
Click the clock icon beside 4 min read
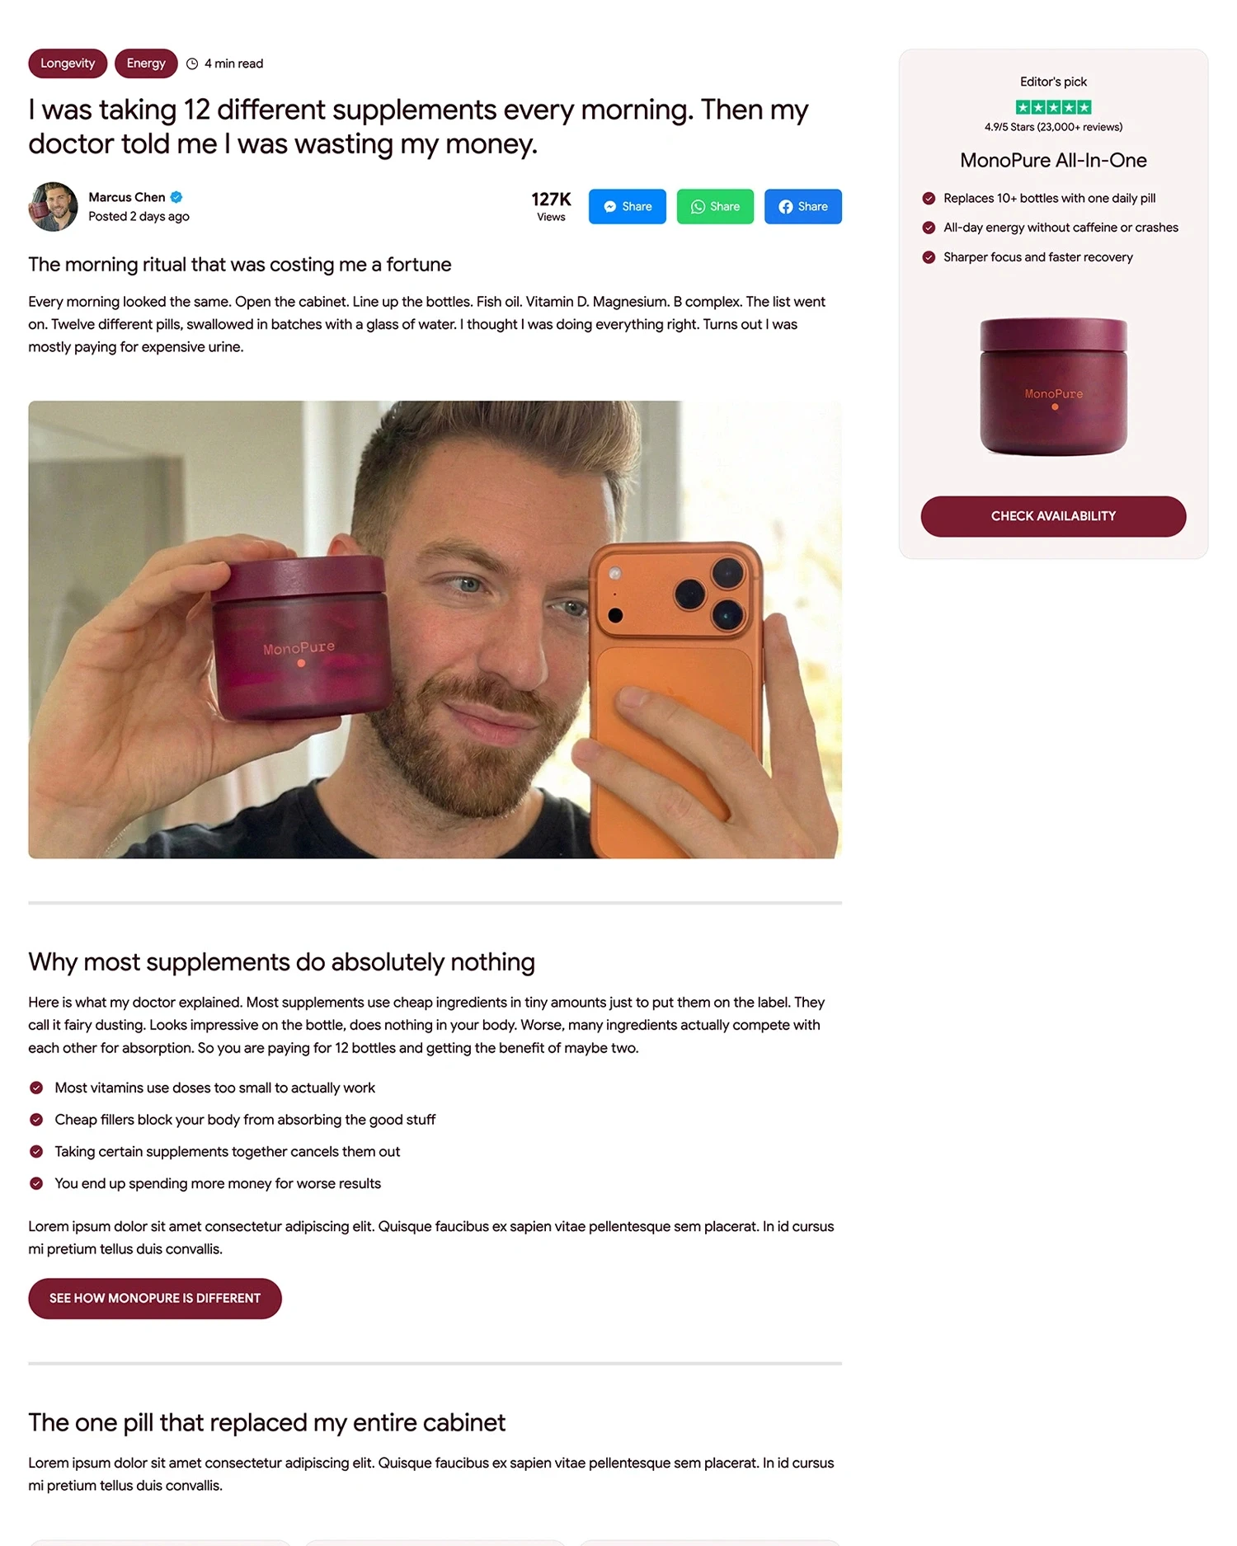point(192,63)
